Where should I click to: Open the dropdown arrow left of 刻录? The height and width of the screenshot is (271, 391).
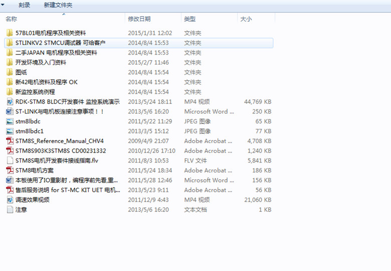tap(3, 4)
